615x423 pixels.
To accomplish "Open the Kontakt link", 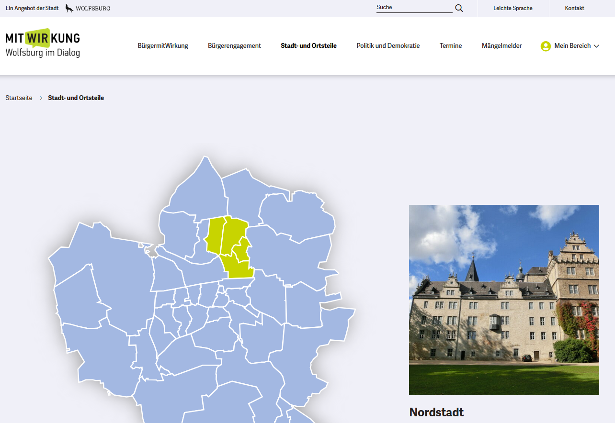I will (574, 8).
